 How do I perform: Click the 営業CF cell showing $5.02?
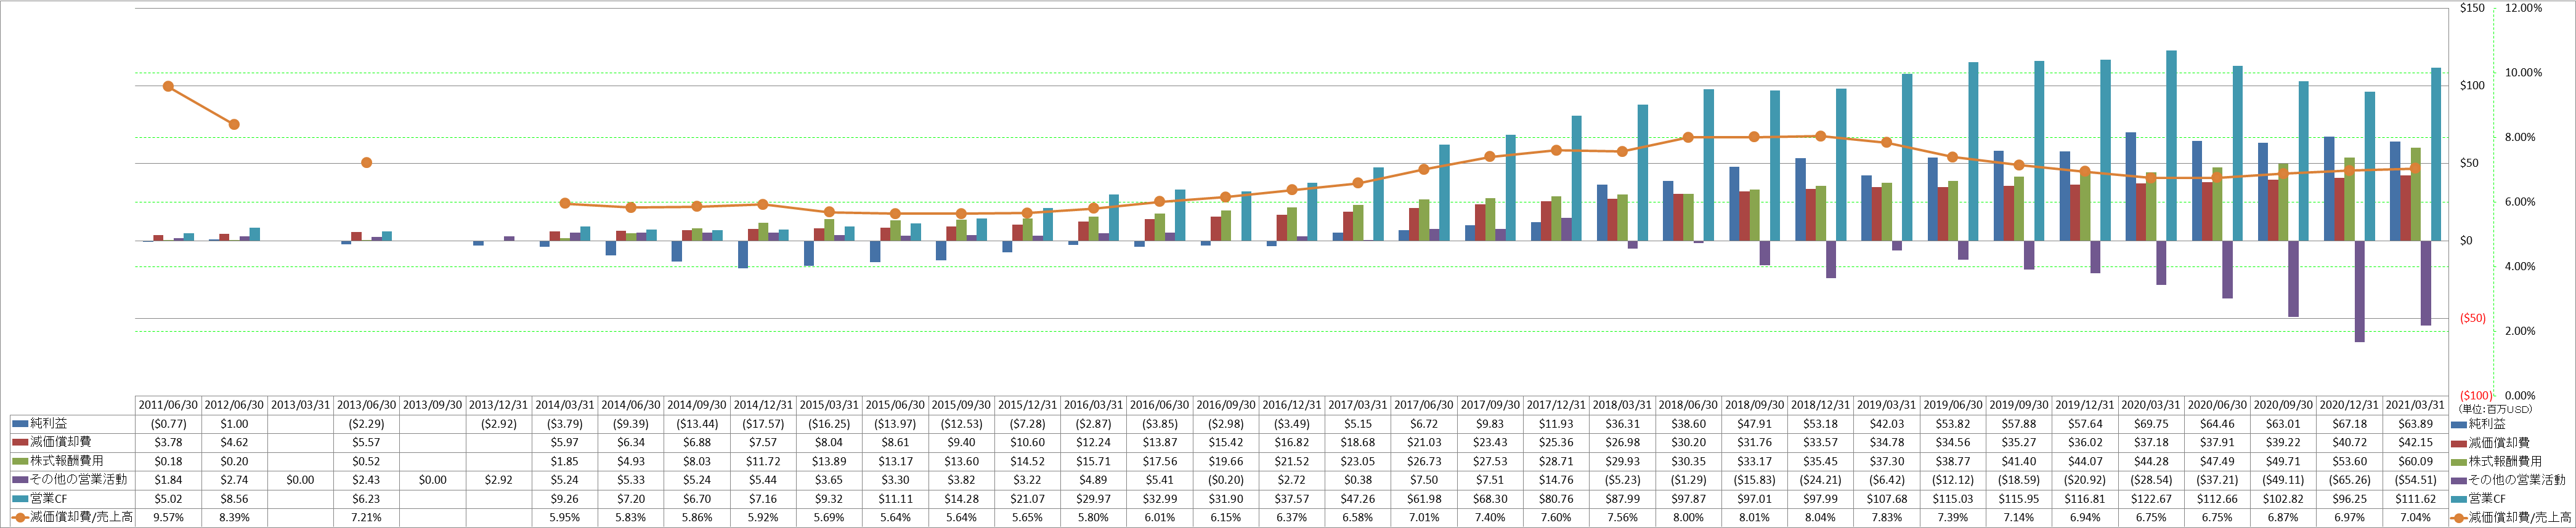pyautogui.click(x=168, y=499)
